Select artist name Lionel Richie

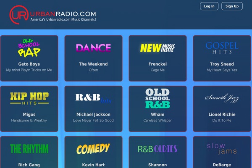[222, 115]
